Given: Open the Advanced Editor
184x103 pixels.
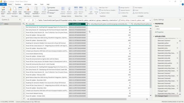Looking at the screenshot, I should [x=53, y=10].
